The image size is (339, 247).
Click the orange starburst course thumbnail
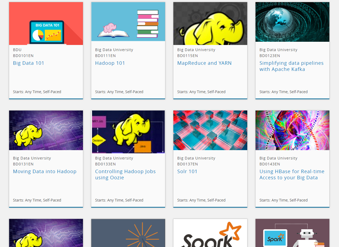point(128,233)
